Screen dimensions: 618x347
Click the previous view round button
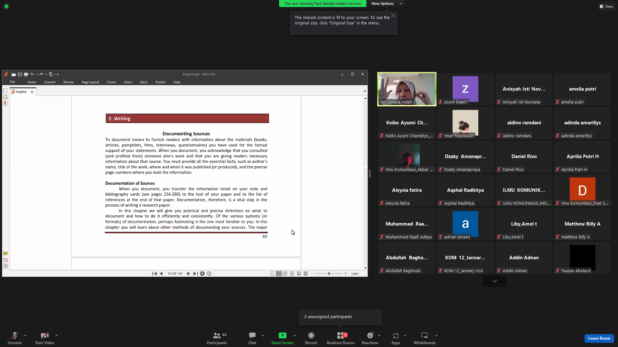(202, 274)
